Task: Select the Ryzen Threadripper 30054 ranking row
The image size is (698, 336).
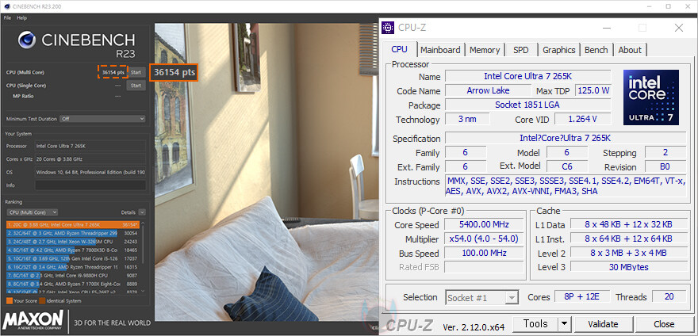Action: [x=73, y=233]
